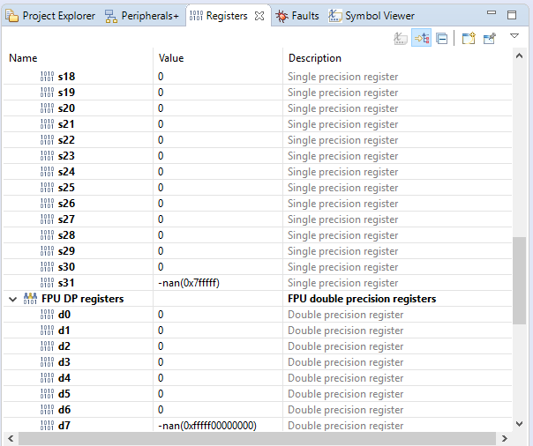Click the Collapse All toolbar icon
Viewport: 533px width, 446px height.
click(442, 39)
